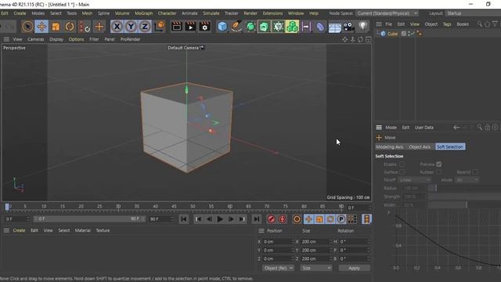
Task: Toggle the Restrict checkbox
Action: pyautogui.click(x=475, y=172)
